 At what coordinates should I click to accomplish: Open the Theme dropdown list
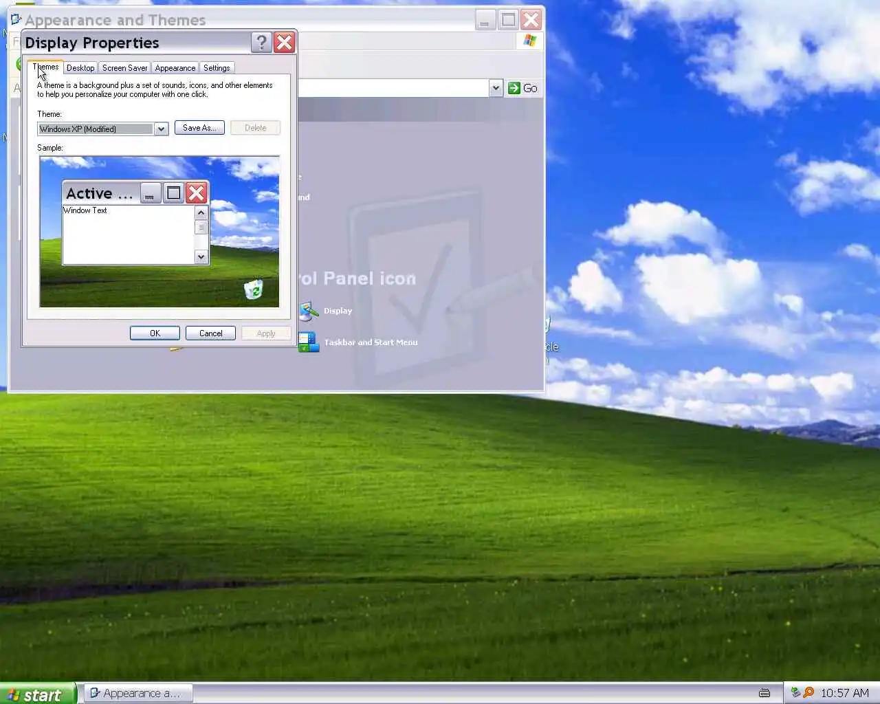[x=161, y=129]
